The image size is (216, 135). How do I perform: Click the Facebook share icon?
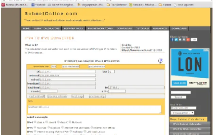(x=172, y=40)
